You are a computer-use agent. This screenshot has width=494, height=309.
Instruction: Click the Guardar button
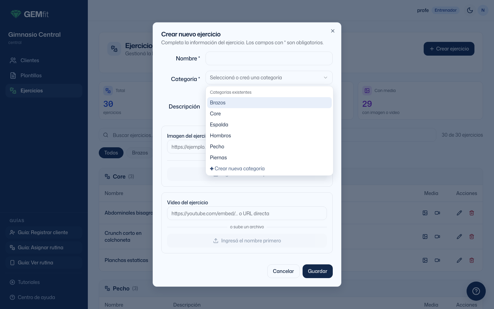[x=318, y=271]
